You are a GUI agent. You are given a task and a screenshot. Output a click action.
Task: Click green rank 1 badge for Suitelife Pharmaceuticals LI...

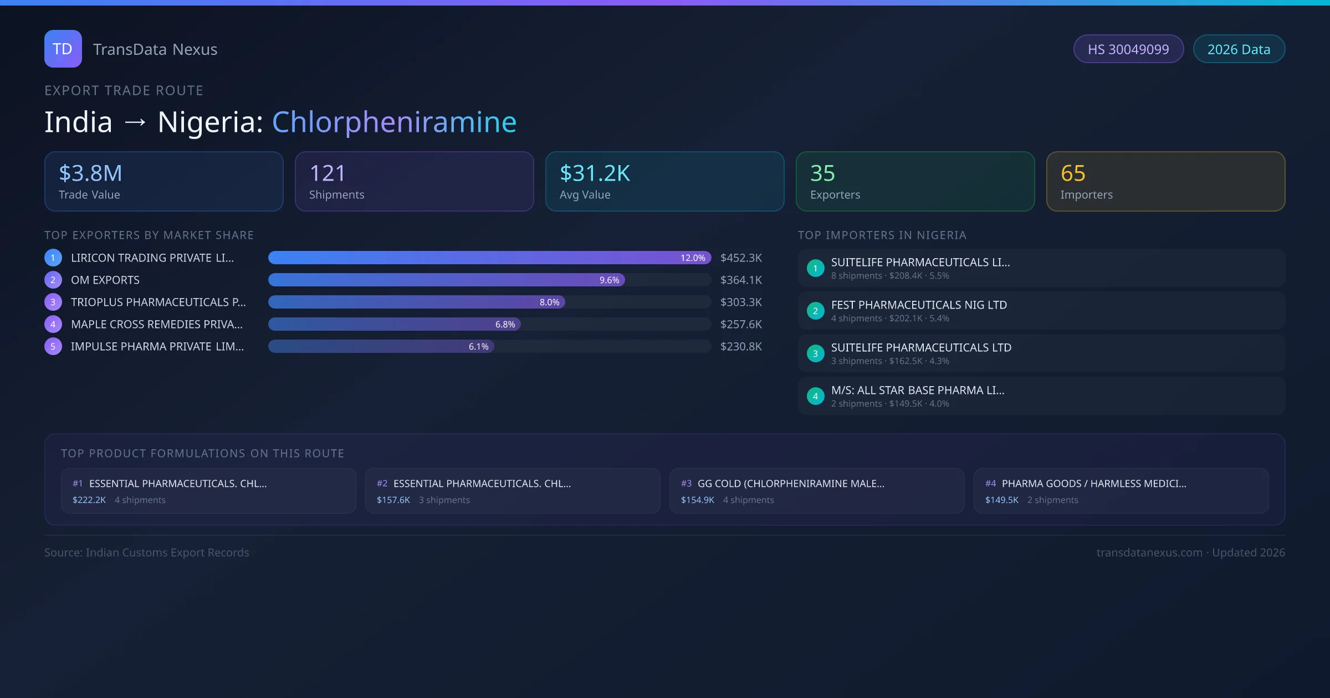tap(815, 268)
